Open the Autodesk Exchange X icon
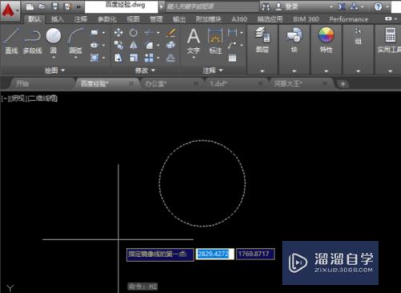 pyautogui.click(x=341, y=6)
